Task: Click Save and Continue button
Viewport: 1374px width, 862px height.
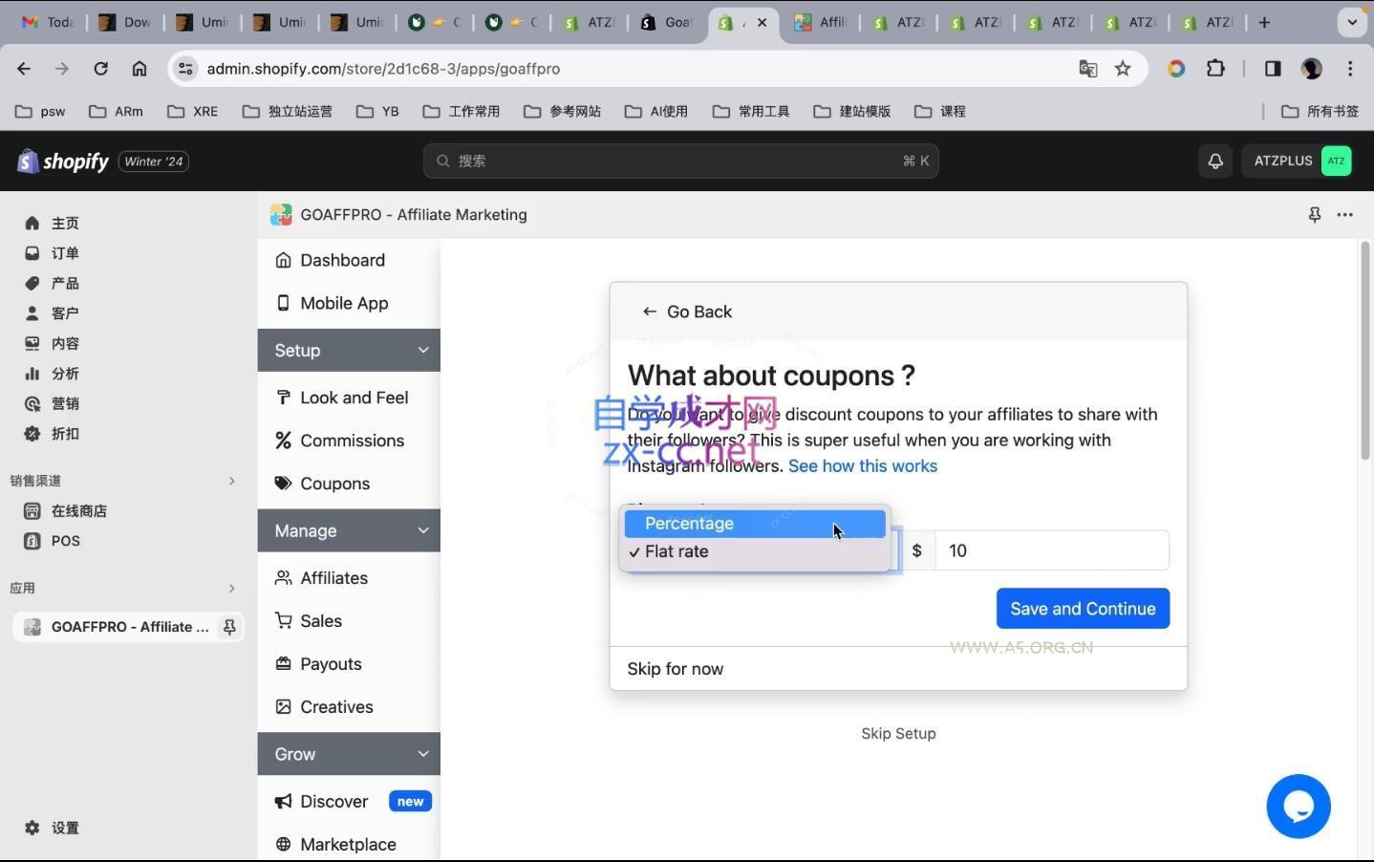Action: pos(1082,609)
